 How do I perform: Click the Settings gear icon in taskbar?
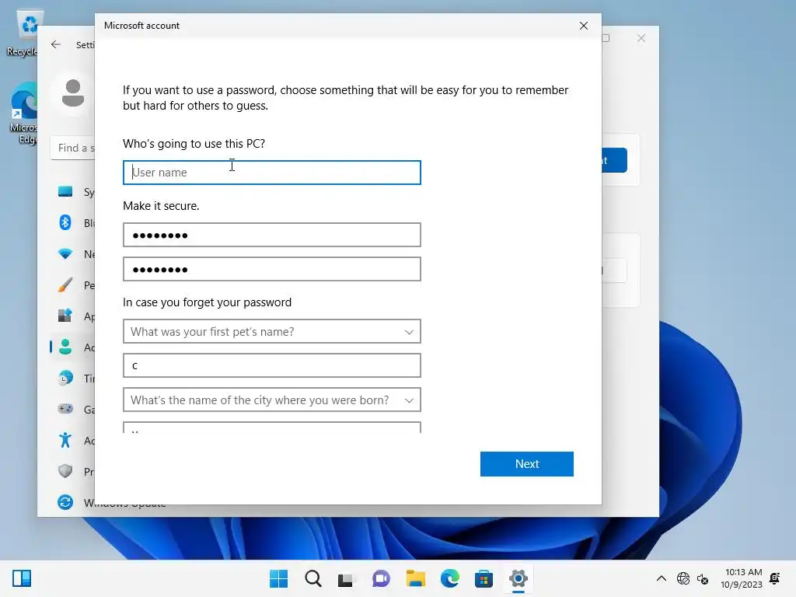(x=518, y=578)
